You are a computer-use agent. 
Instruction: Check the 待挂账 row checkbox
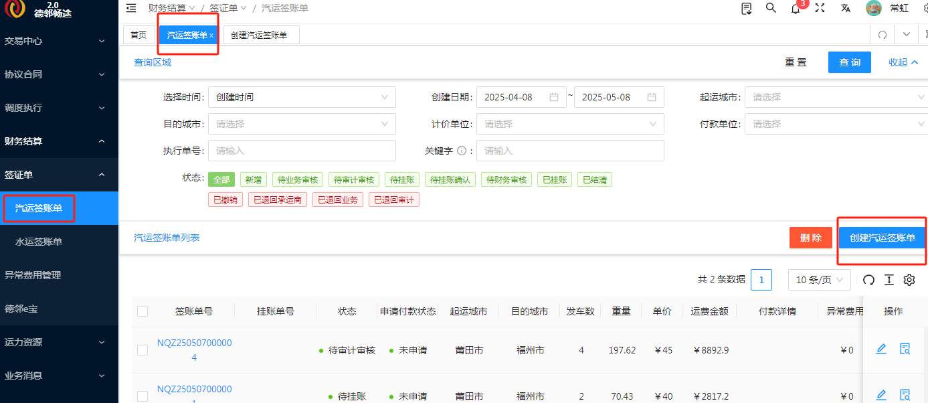point(143,396)
